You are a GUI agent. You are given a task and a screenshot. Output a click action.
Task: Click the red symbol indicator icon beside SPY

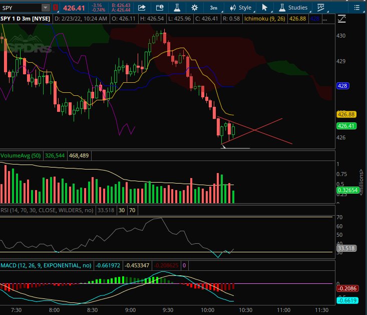pos(55,8)
